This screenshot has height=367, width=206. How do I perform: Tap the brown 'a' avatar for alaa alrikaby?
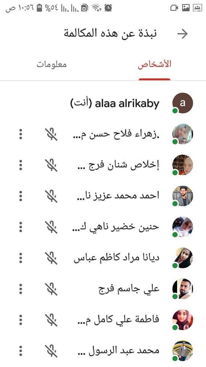183,103
